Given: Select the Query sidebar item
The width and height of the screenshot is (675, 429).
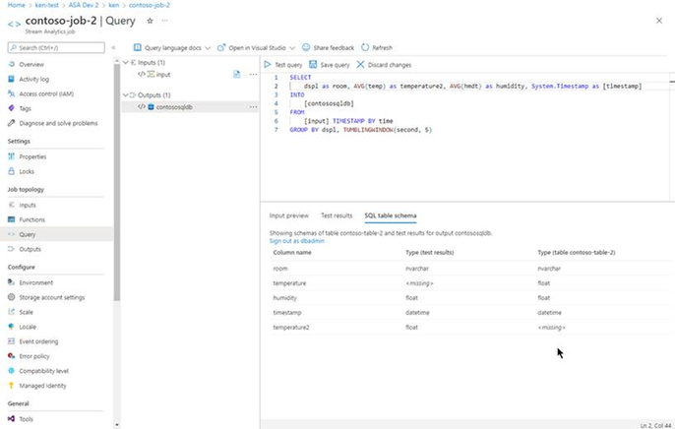Looking at the screenshot, I should tap(56, 234).
